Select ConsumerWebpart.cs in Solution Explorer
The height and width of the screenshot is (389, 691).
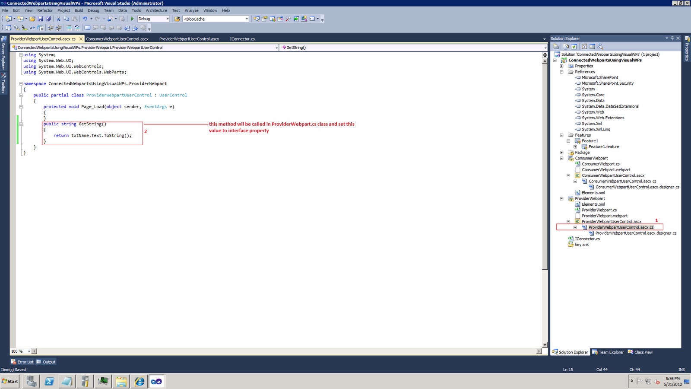pyautogui.click(x=601, y=164)
